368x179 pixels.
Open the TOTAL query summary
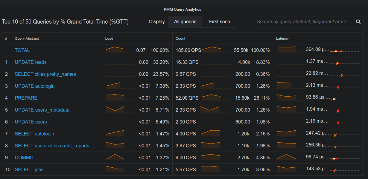22,50
